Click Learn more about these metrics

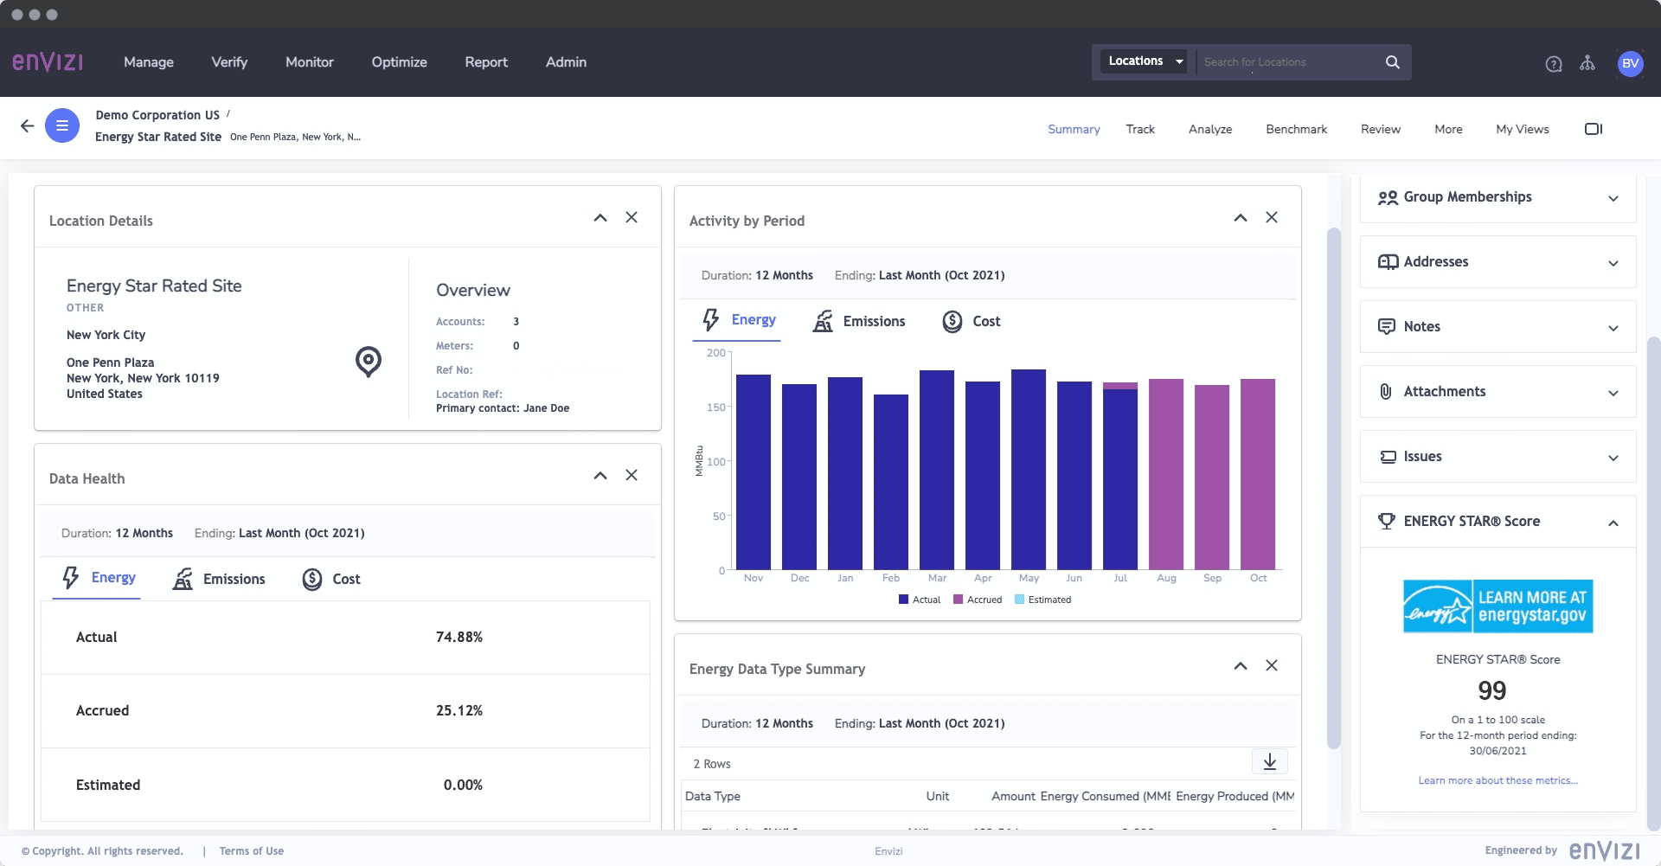[1496, 780]
